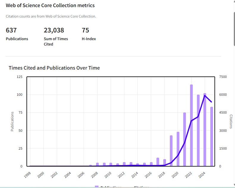
Task: Toggle the Publications legend color swatch
Action: 97,187
